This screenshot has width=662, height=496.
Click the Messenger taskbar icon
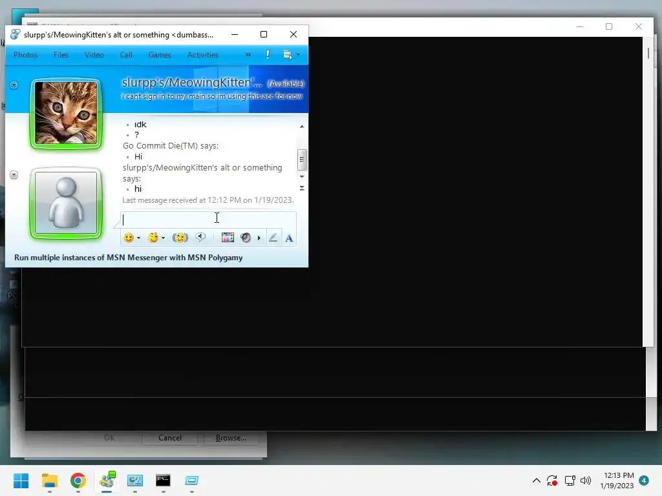107,480
